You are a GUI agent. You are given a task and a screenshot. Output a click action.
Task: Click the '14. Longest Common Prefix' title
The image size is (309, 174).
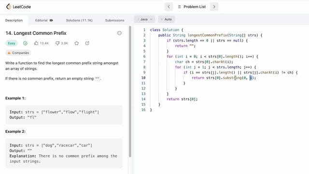pyautogui.click(x=36, y=33)
